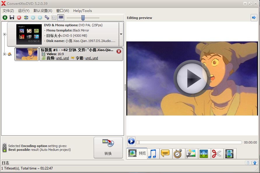Toggle the tree list view icon
This screenshot has height=173, width=260.
click(54, 18)
